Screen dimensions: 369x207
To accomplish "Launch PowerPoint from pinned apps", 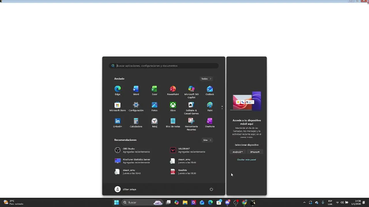I will (173, 91).
